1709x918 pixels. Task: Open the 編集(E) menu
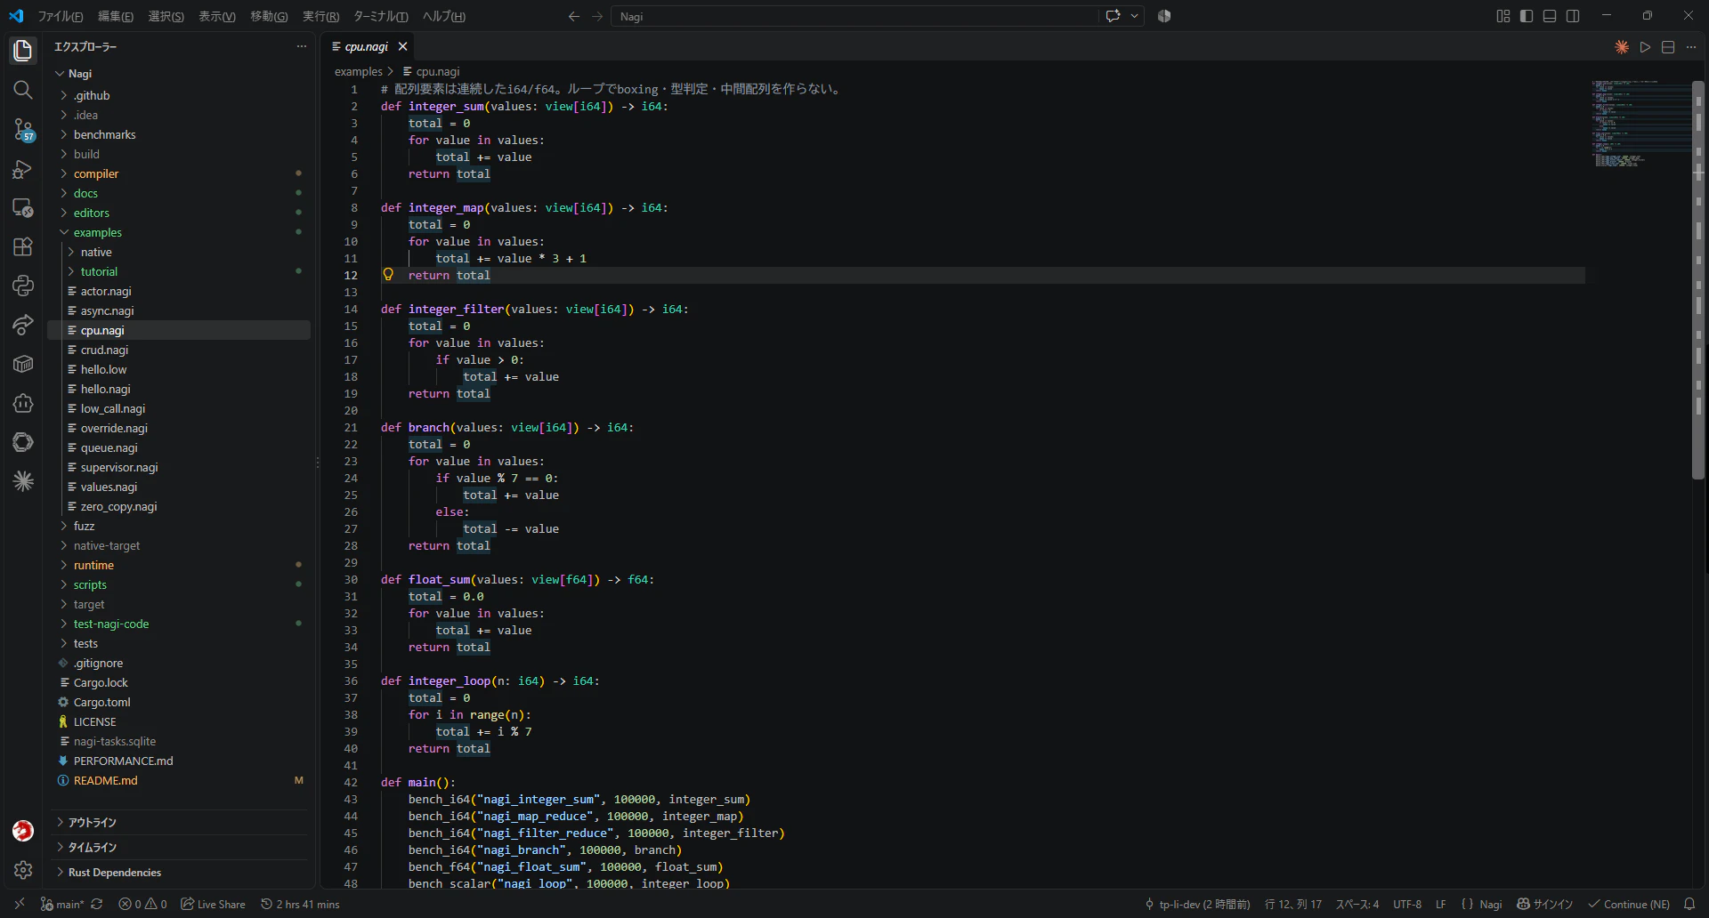[x=116, y=16]
